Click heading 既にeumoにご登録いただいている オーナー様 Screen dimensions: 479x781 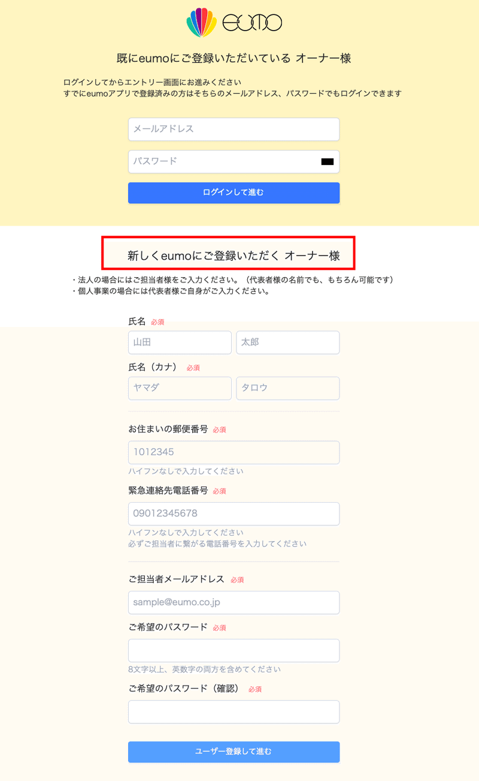point(234,58)
